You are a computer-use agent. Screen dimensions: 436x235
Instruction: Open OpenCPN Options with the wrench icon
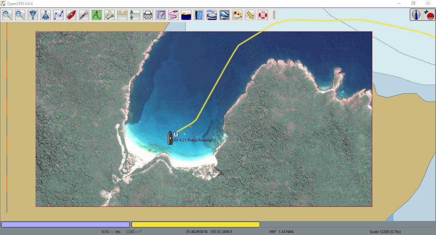tap(84, 15)
